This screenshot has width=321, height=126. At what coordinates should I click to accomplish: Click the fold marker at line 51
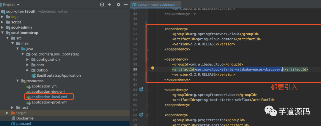click(x=147, y=29)
